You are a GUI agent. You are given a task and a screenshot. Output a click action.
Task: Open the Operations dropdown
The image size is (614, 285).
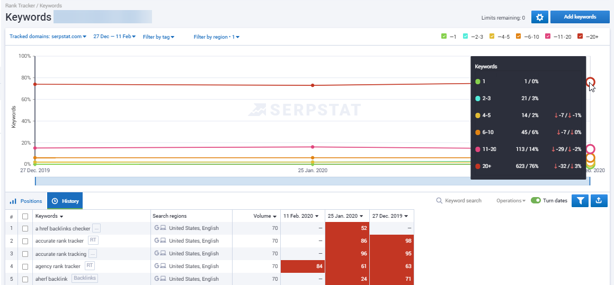pos(511,200)
